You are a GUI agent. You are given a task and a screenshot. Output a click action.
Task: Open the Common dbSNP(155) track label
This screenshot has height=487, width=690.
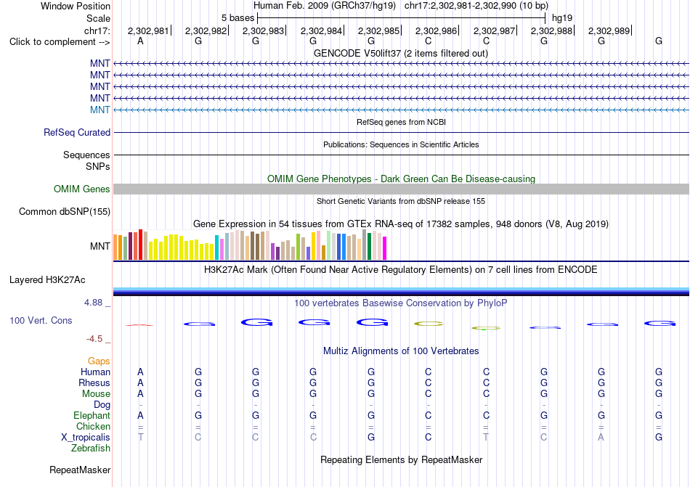coord(65,211)
